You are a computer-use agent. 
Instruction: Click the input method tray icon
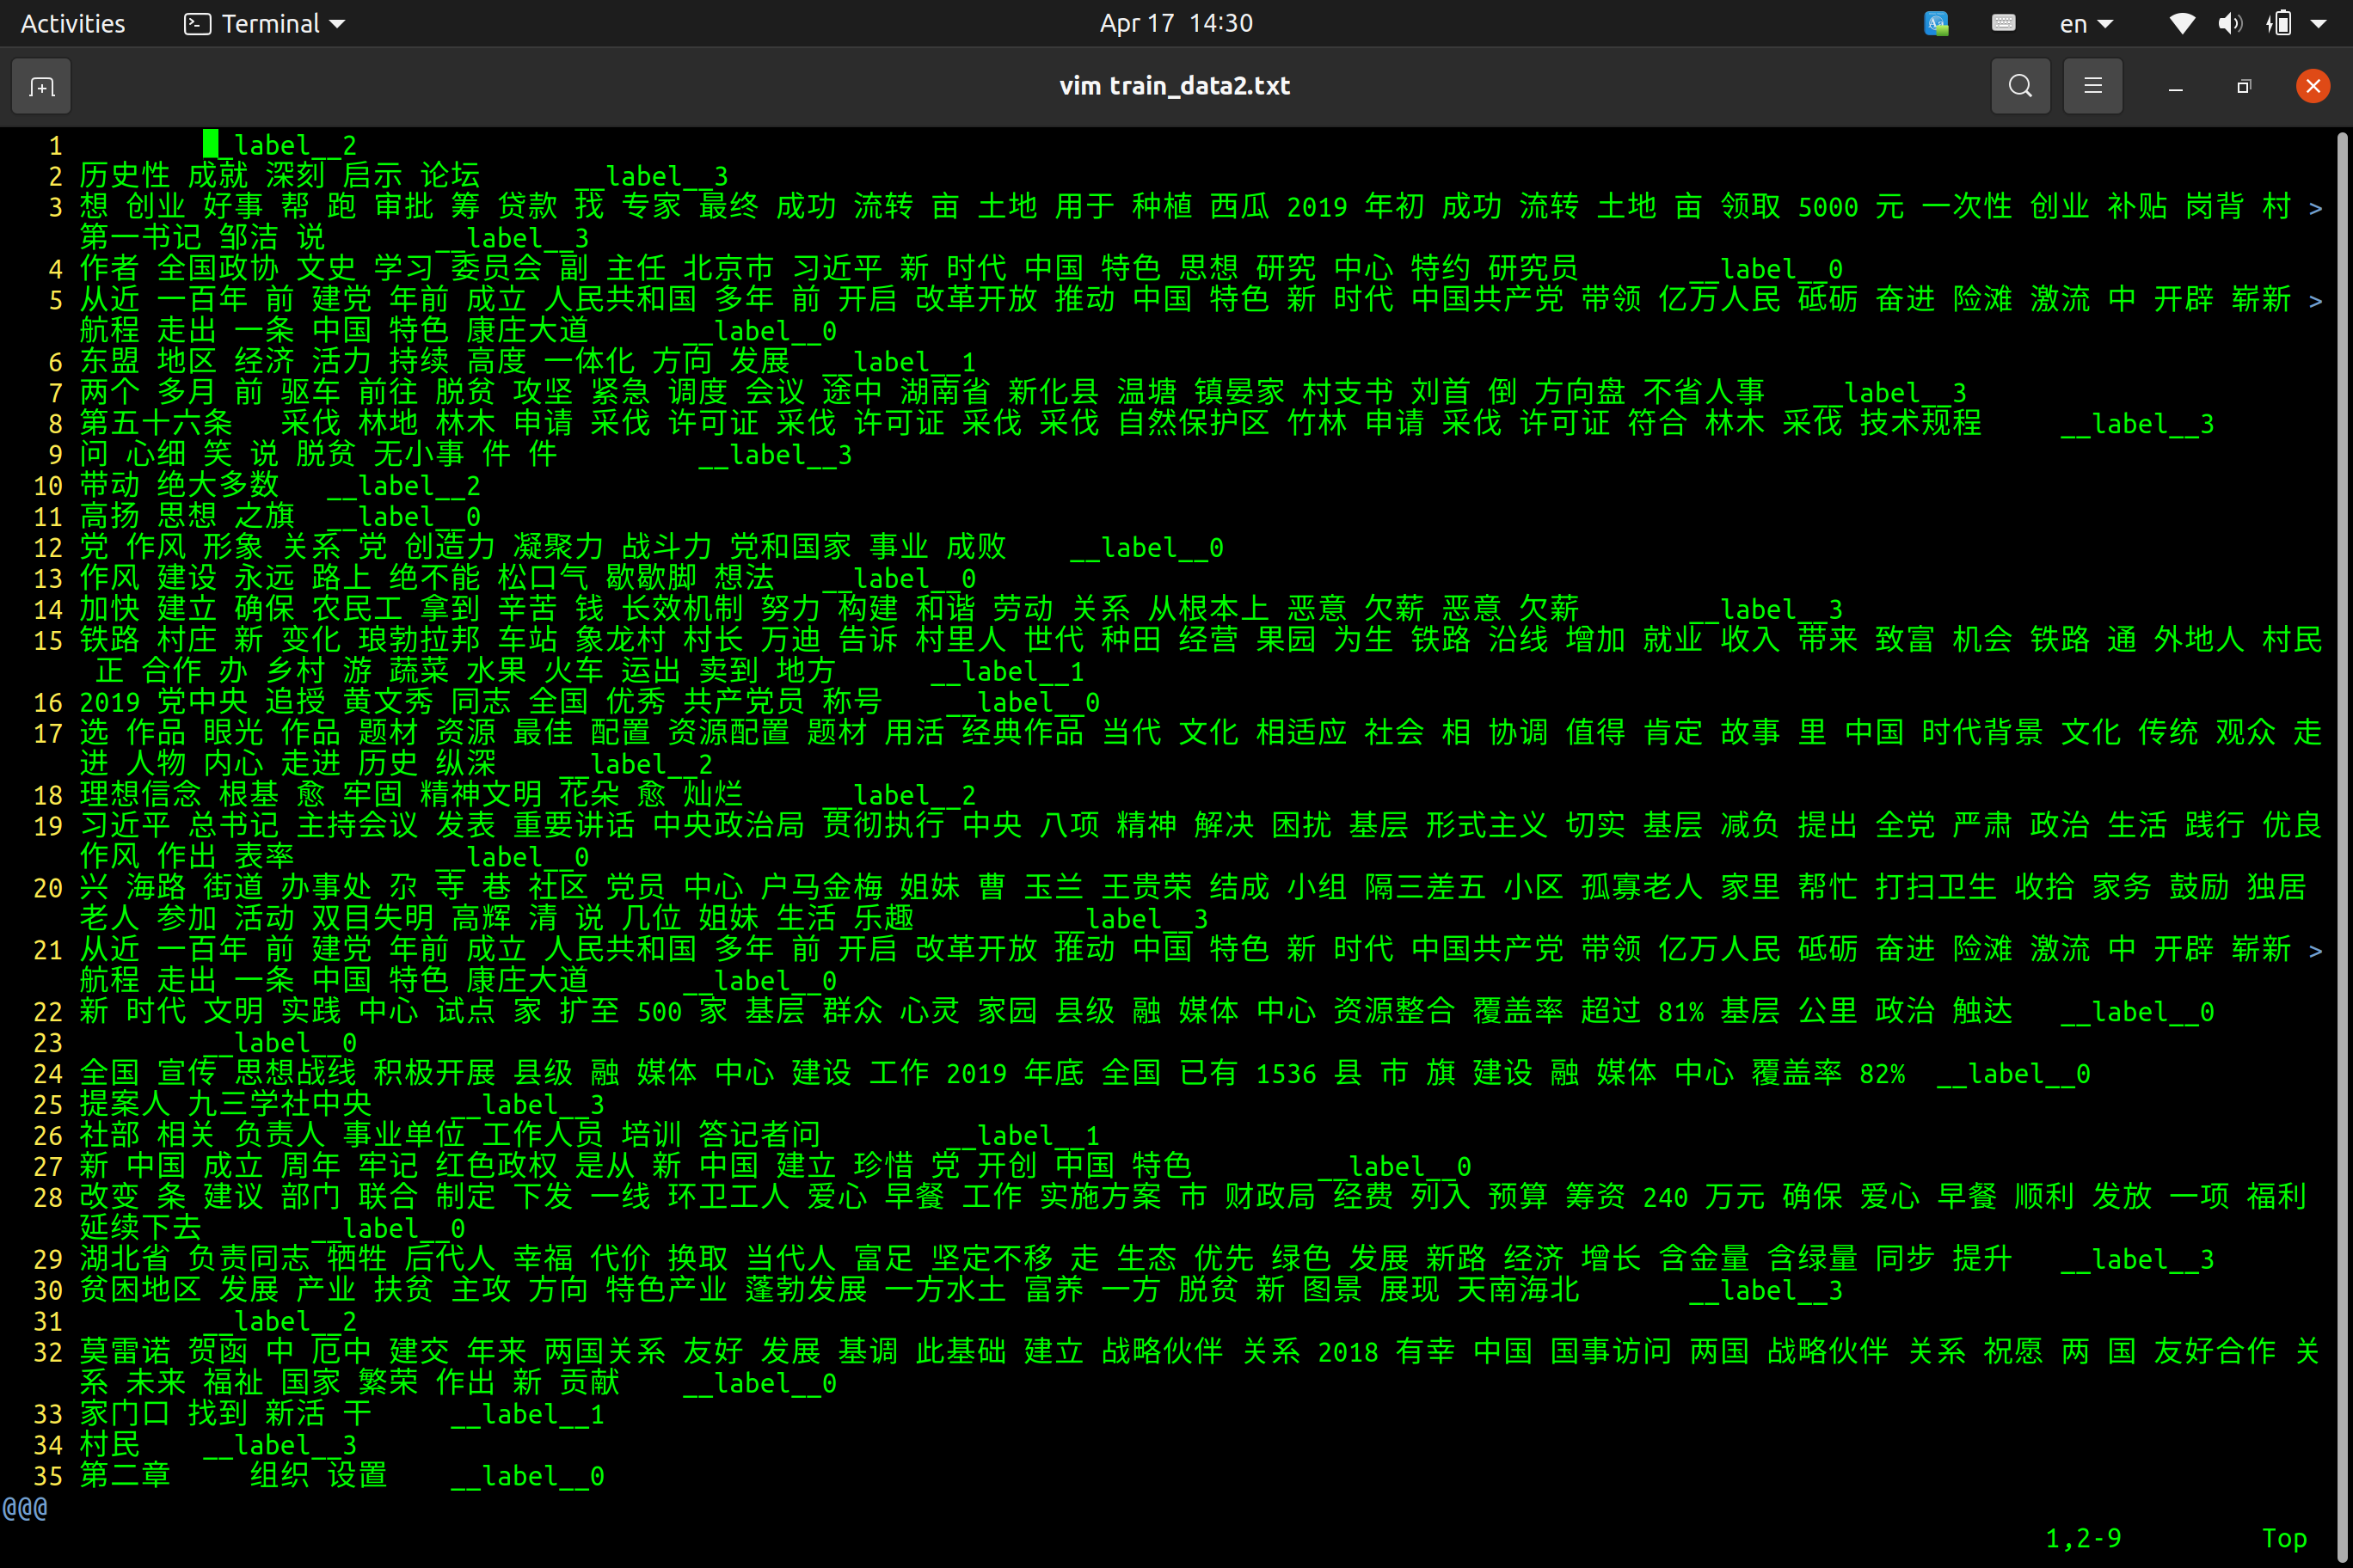[x=1936, y=23]
